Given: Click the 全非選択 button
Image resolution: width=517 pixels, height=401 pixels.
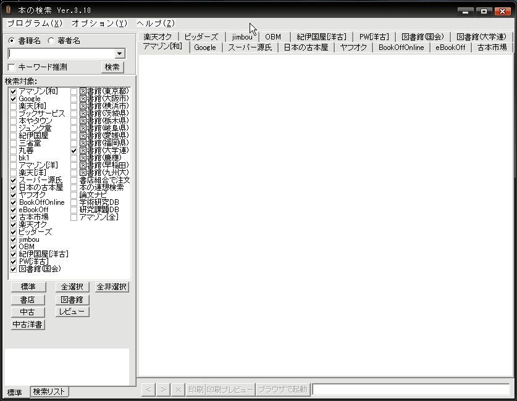Looking at the screenshot, I should 112,287.
